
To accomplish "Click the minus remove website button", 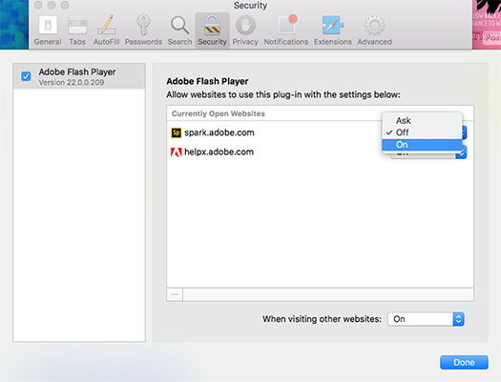I will [x=175, y=294].
